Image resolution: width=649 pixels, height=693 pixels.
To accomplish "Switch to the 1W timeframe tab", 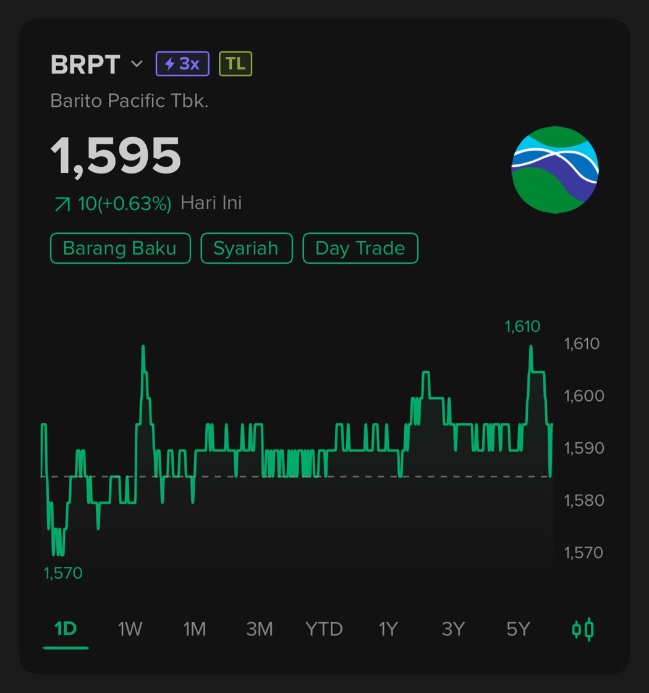I will pos(130,629).
